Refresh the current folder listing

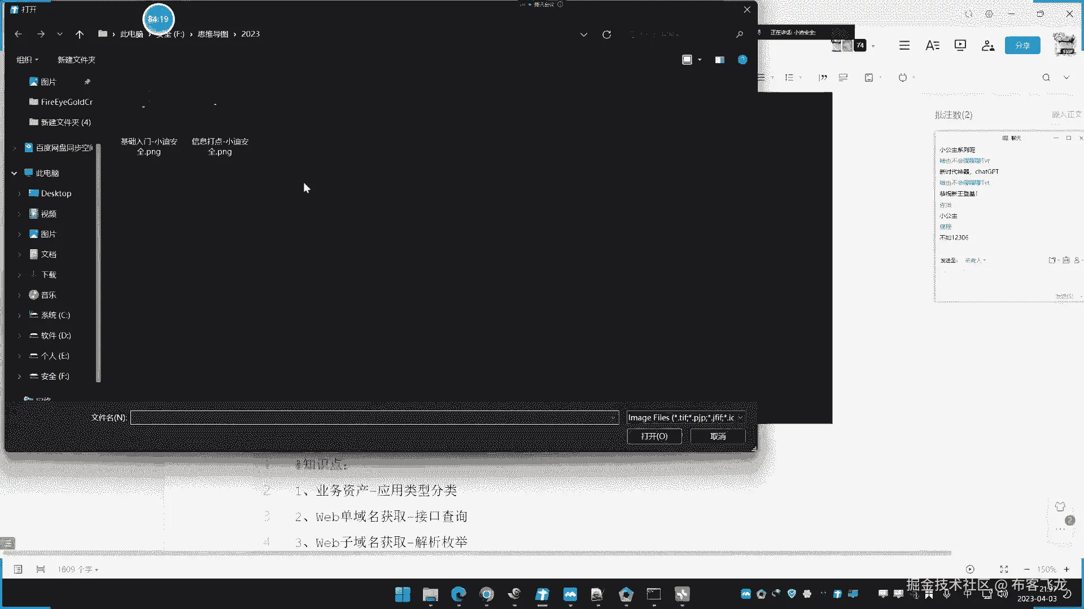(606, 34)
